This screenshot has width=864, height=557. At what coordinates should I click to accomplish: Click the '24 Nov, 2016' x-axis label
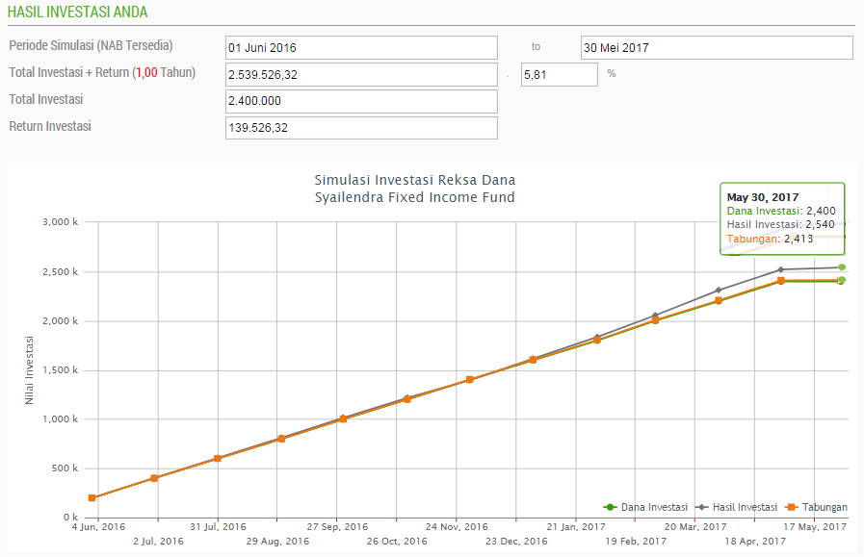457,527
